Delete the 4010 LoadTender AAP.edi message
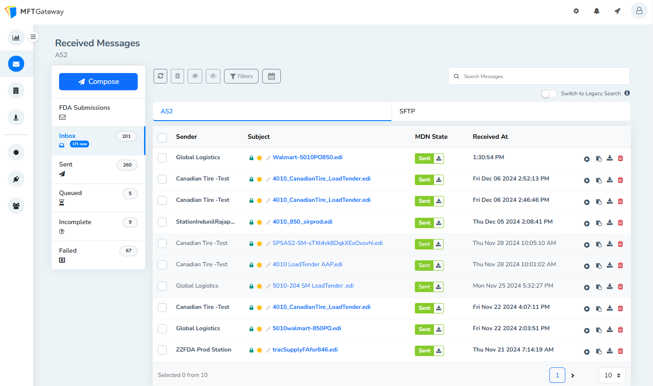The image size is (653, 386). point(620,265)
